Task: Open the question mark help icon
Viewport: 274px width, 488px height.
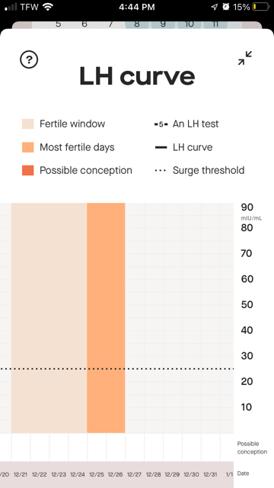Action: click(29, 59)
